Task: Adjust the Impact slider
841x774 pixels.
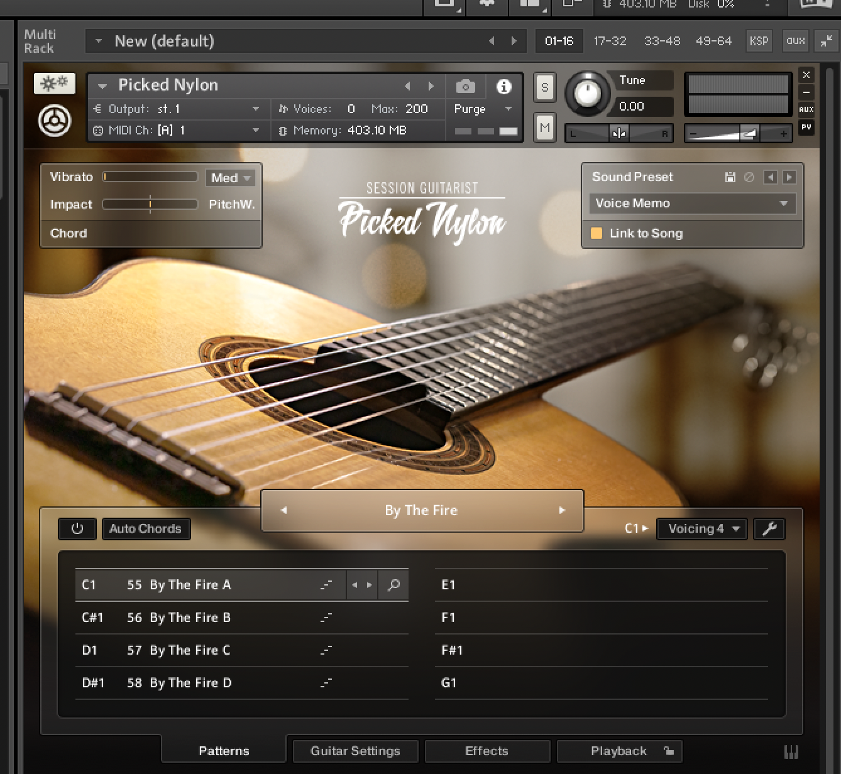Action: click(x=150, y=205)
